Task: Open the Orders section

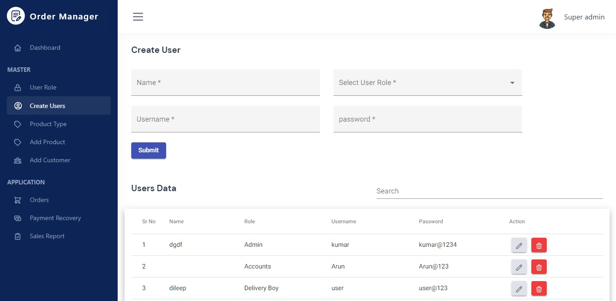Action: (x=39, y=200)
